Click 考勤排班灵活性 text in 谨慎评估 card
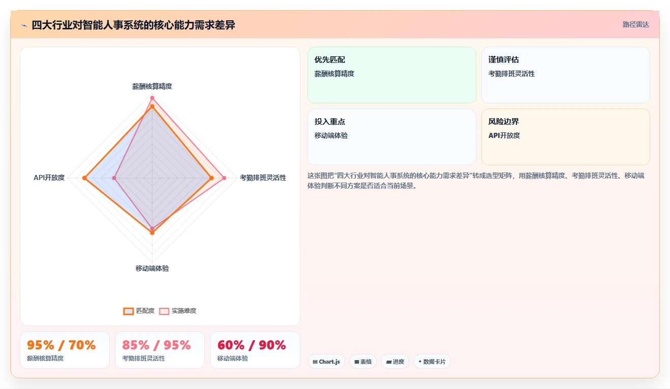The width and height of the screenshot is (670, 389). tap(511, 74)
